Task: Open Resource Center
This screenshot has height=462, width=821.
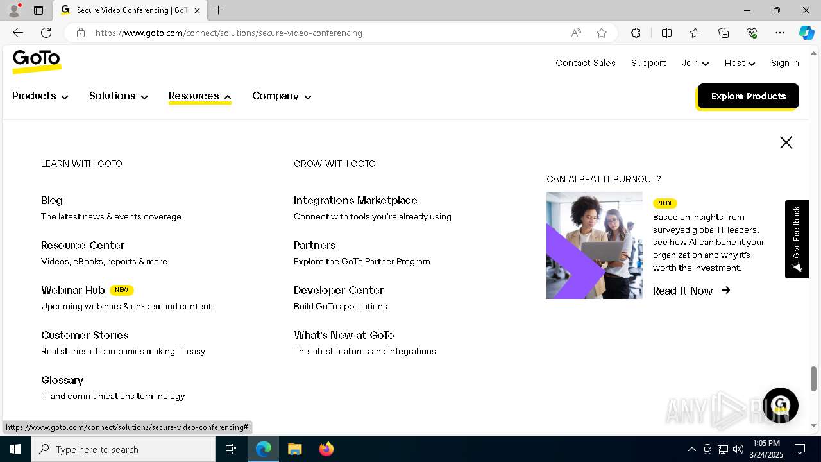Action: pos(83,245)
